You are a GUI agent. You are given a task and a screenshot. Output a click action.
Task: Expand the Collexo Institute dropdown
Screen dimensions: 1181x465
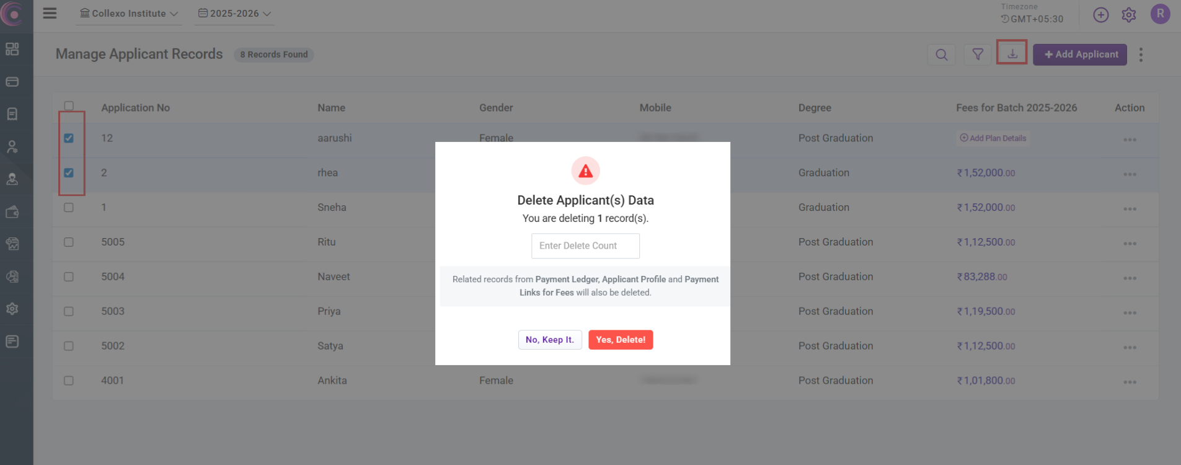point(129,14)
